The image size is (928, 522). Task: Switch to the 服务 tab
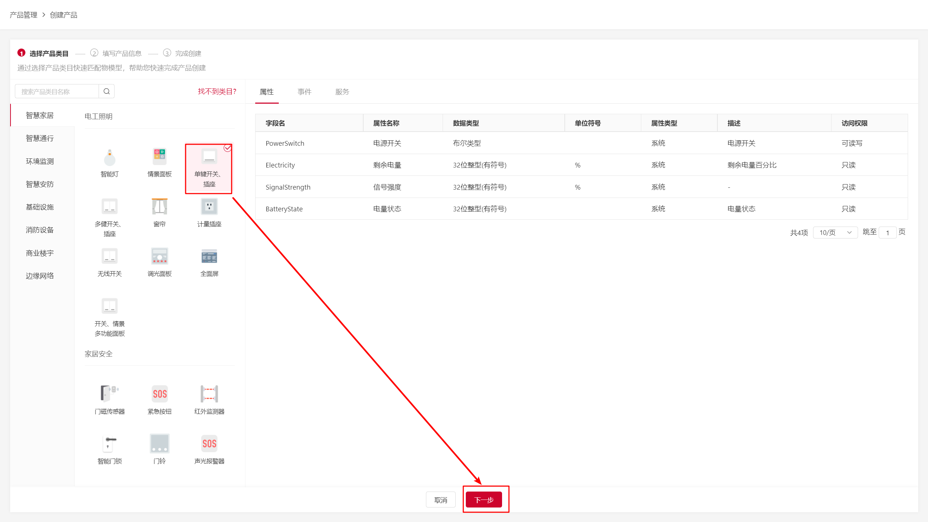point(342,92)
